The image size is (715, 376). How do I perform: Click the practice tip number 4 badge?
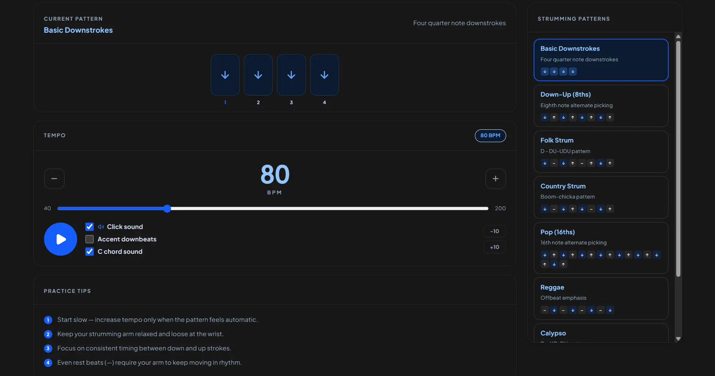(48, 363)
